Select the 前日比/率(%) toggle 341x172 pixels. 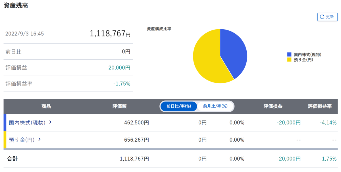178,106
